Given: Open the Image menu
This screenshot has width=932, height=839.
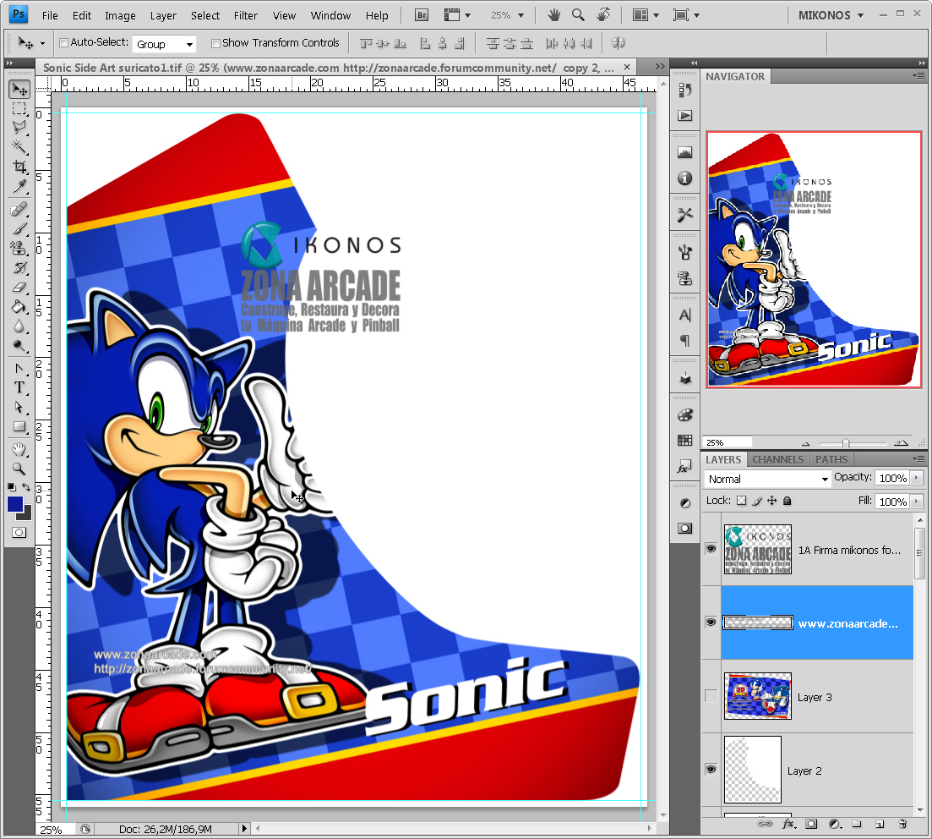Looking at the screenshot, I should tap(120, 15).
